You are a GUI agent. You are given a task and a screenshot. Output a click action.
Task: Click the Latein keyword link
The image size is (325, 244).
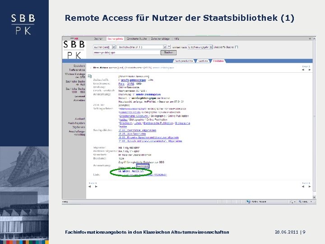(138, 123)
